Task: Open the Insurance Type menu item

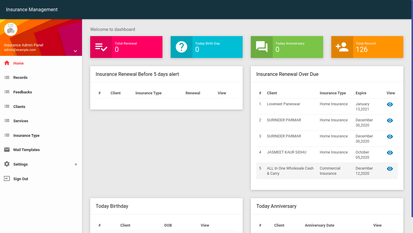Action: [x=26, y=136]
